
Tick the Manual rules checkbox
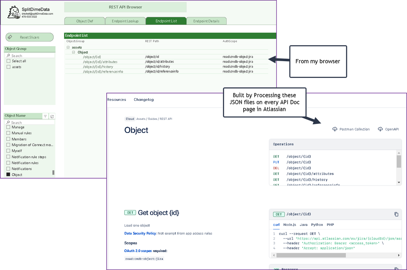8,133
